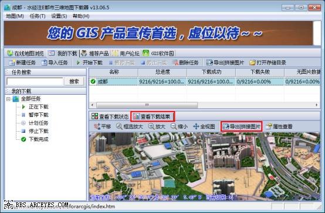Open the storage folder via 打开存储目录
Image resolution: width=325 pixels, height=213 pixels.
tap(268, 63)
